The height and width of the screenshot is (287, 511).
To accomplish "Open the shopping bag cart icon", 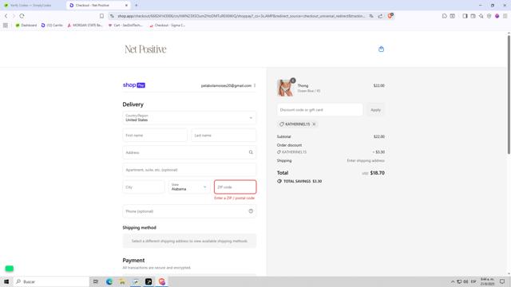I will 381,49.
